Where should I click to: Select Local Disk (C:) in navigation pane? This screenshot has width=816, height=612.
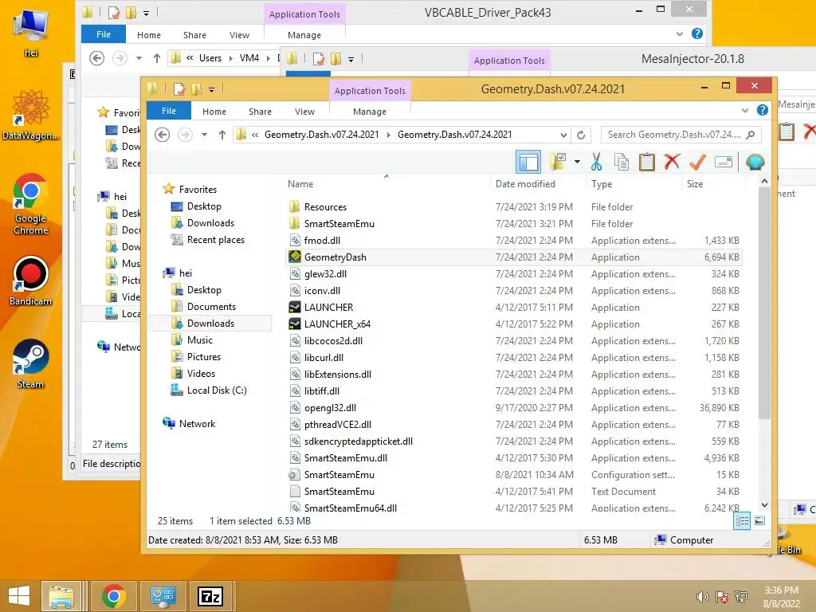(217, 390)
